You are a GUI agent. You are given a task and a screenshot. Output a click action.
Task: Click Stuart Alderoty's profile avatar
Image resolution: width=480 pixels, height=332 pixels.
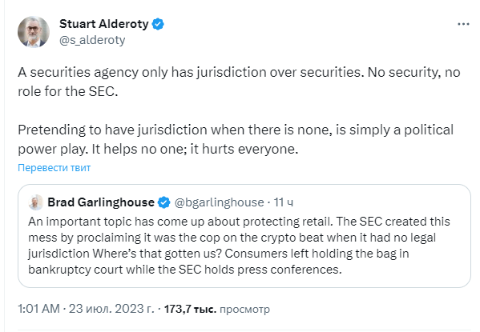[34, 32]
